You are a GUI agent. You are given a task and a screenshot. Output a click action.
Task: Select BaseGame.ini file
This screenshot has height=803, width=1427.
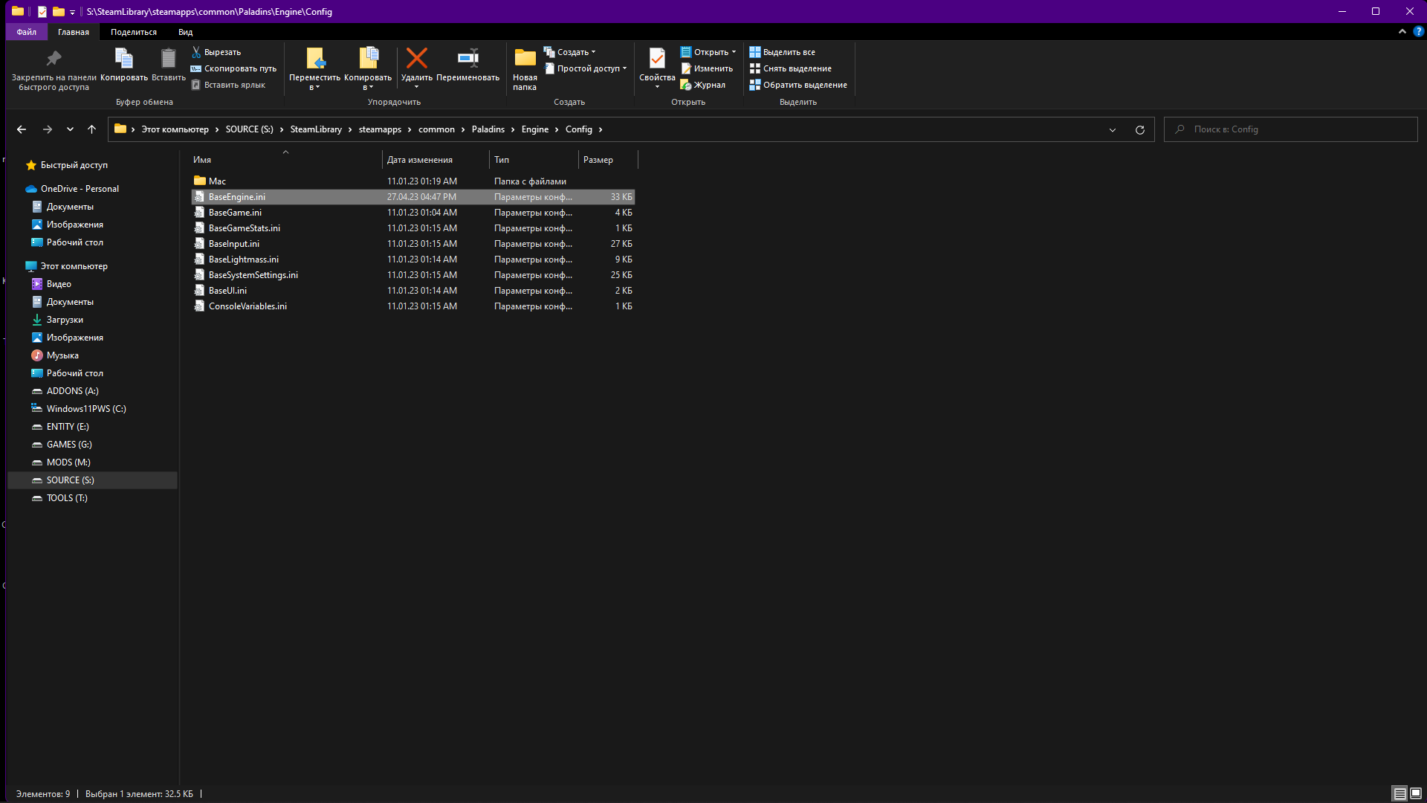413,213
